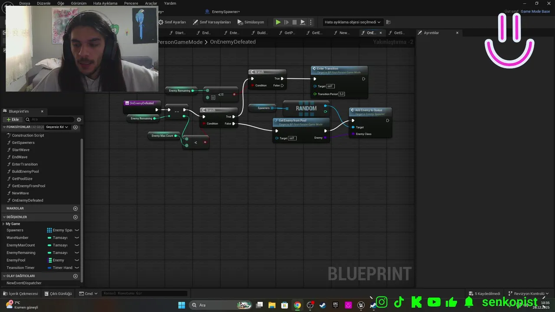The height and width of the screenshot is (312, 555).
Task: Toggle visibility eye for Spawners variable
Action: click(x=77, y=230)
